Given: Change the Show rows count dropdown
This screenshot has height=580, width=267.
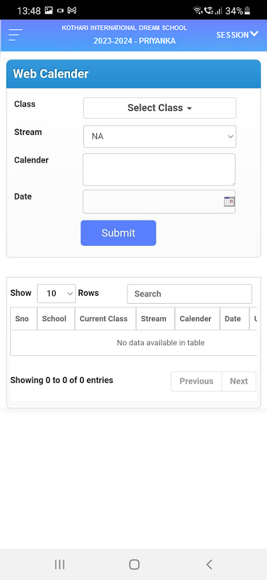Looking at the screenshot, I should pyautogui.click(x=56, y=294).
